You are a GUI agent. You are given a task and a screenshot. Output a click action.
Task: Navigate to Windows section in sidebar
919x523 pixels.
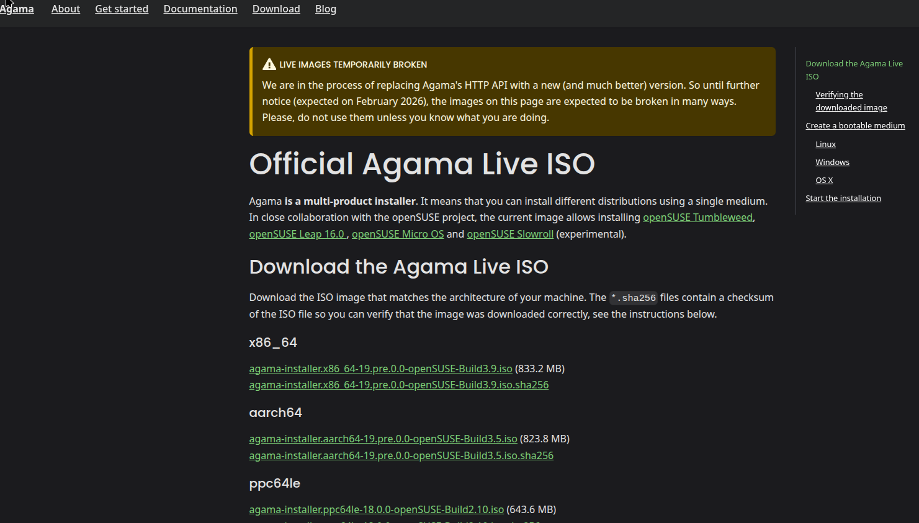[832, 162]
